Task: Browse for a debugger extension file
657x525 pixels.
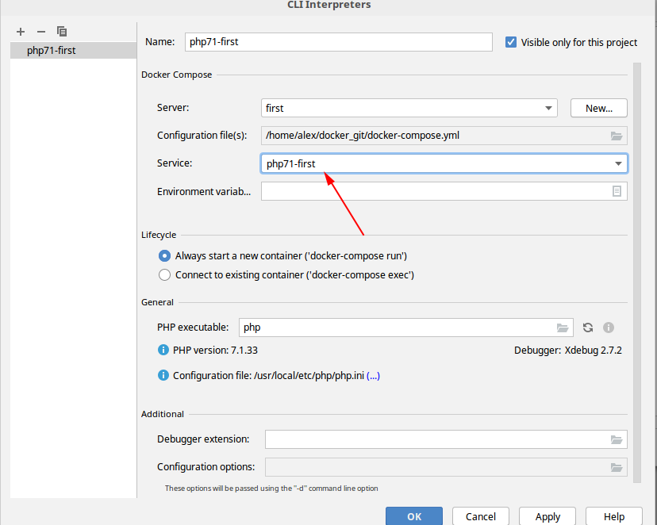Action: point(617,439)
